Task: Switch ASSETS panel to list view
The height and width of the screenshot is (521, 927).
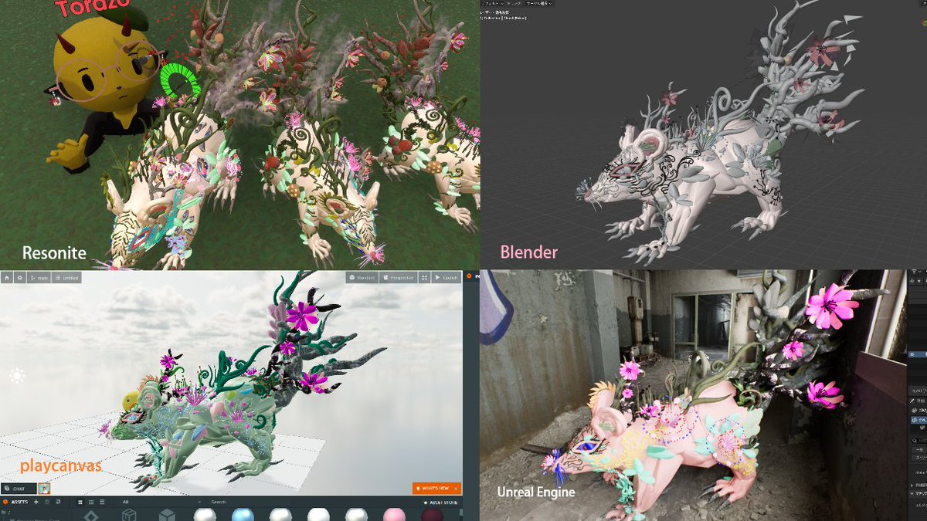Action: click(x=91, y=502)
